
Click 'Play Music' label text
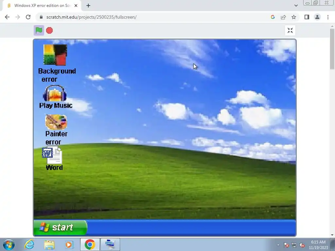[x=56, y=106]
